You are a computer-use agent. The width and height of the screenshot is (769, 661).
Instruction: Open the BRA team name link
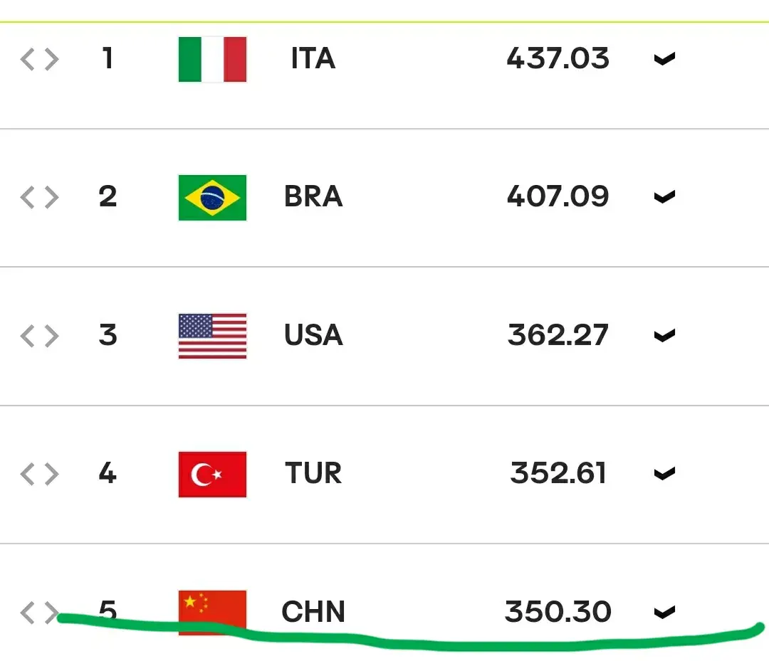pos(313,196)
